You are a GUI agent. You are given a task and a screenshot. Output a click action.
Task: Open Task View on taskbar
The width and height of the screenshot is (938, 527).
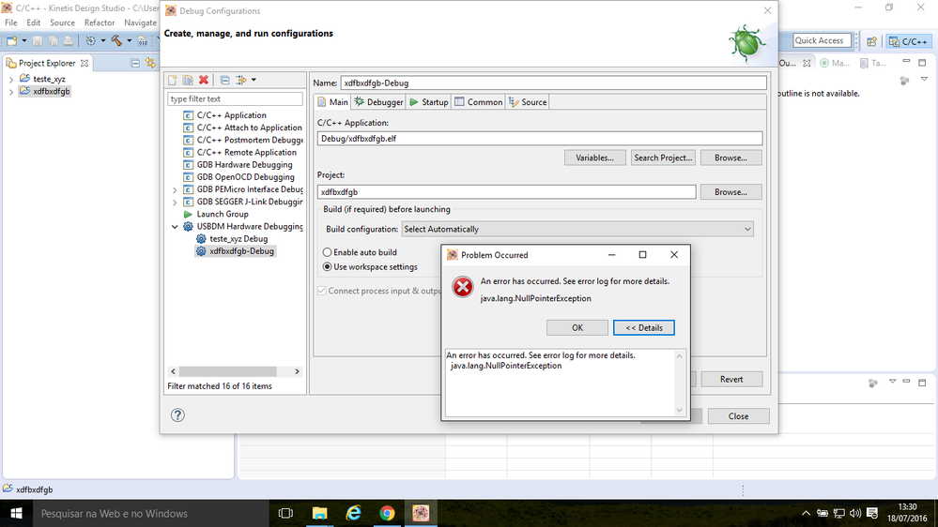click(x=286, y=513)
